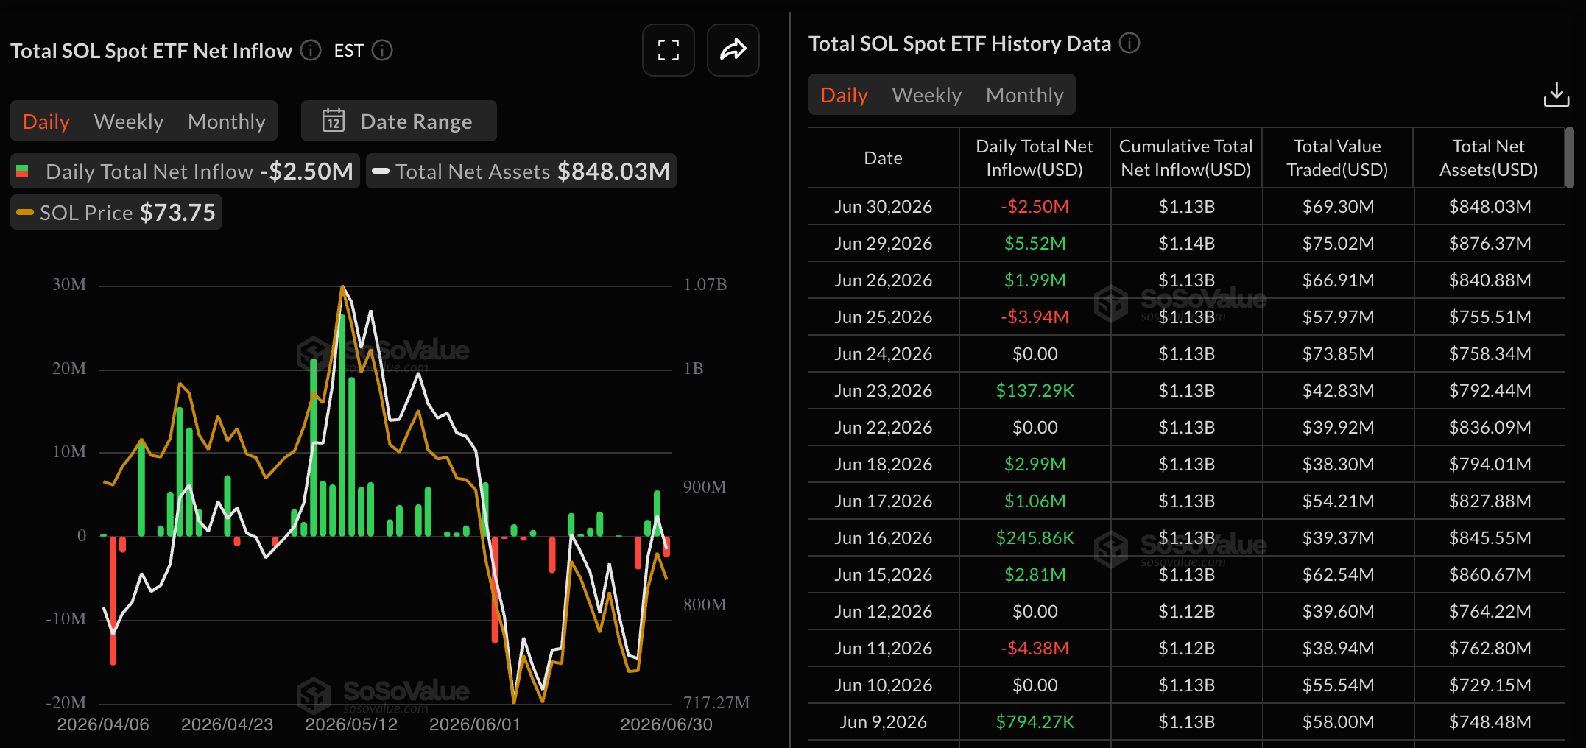This screenshot has height=748, width=1586.
Task: Click the Daily Total Net Inflow column header
Action: [1035, 158]
